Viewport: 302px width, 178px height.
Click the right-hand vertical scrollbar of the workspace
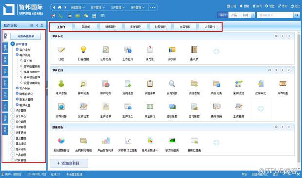click(299, 98)
